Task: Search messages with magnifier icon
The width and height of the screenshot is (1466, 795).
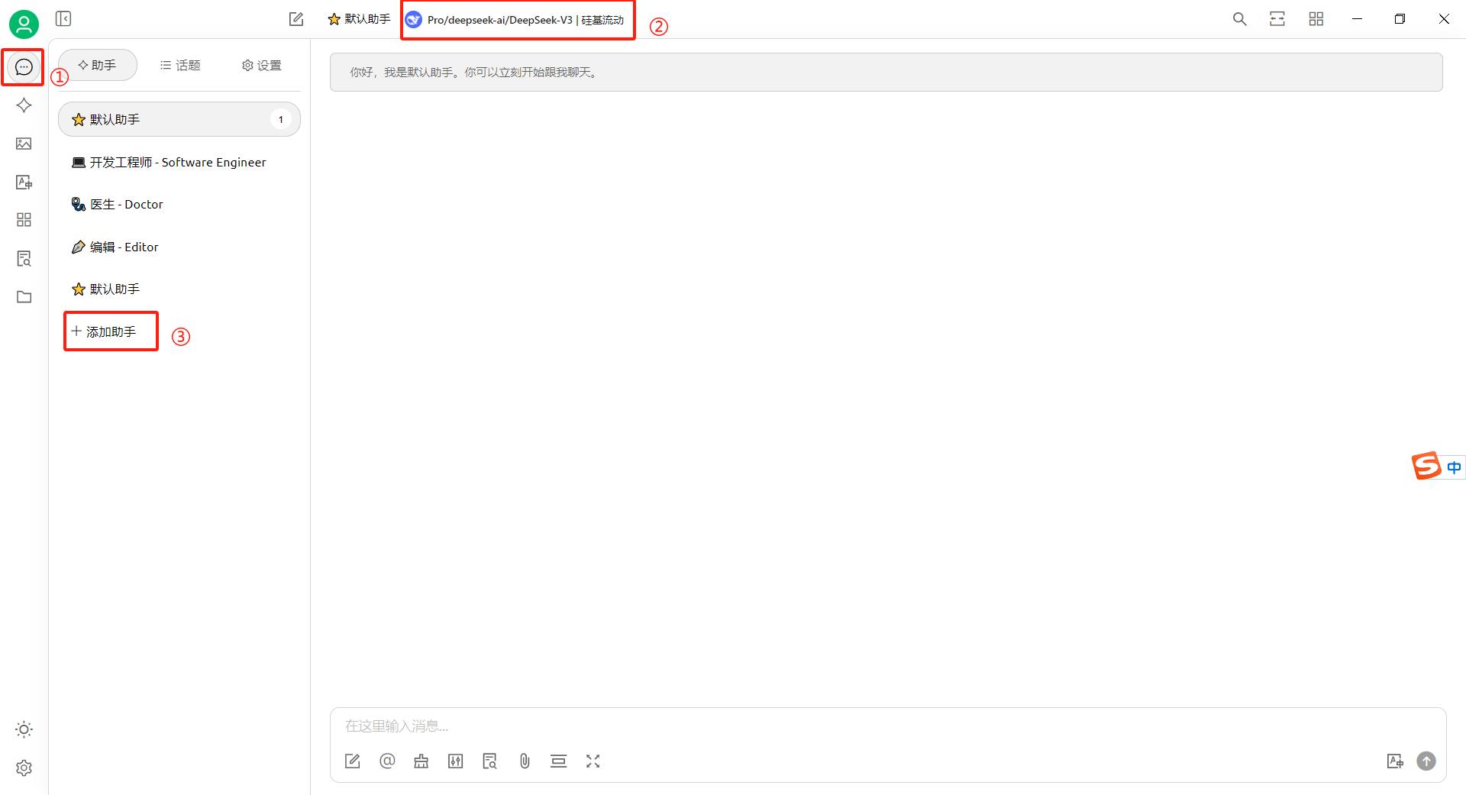Action: (1239, 19)
